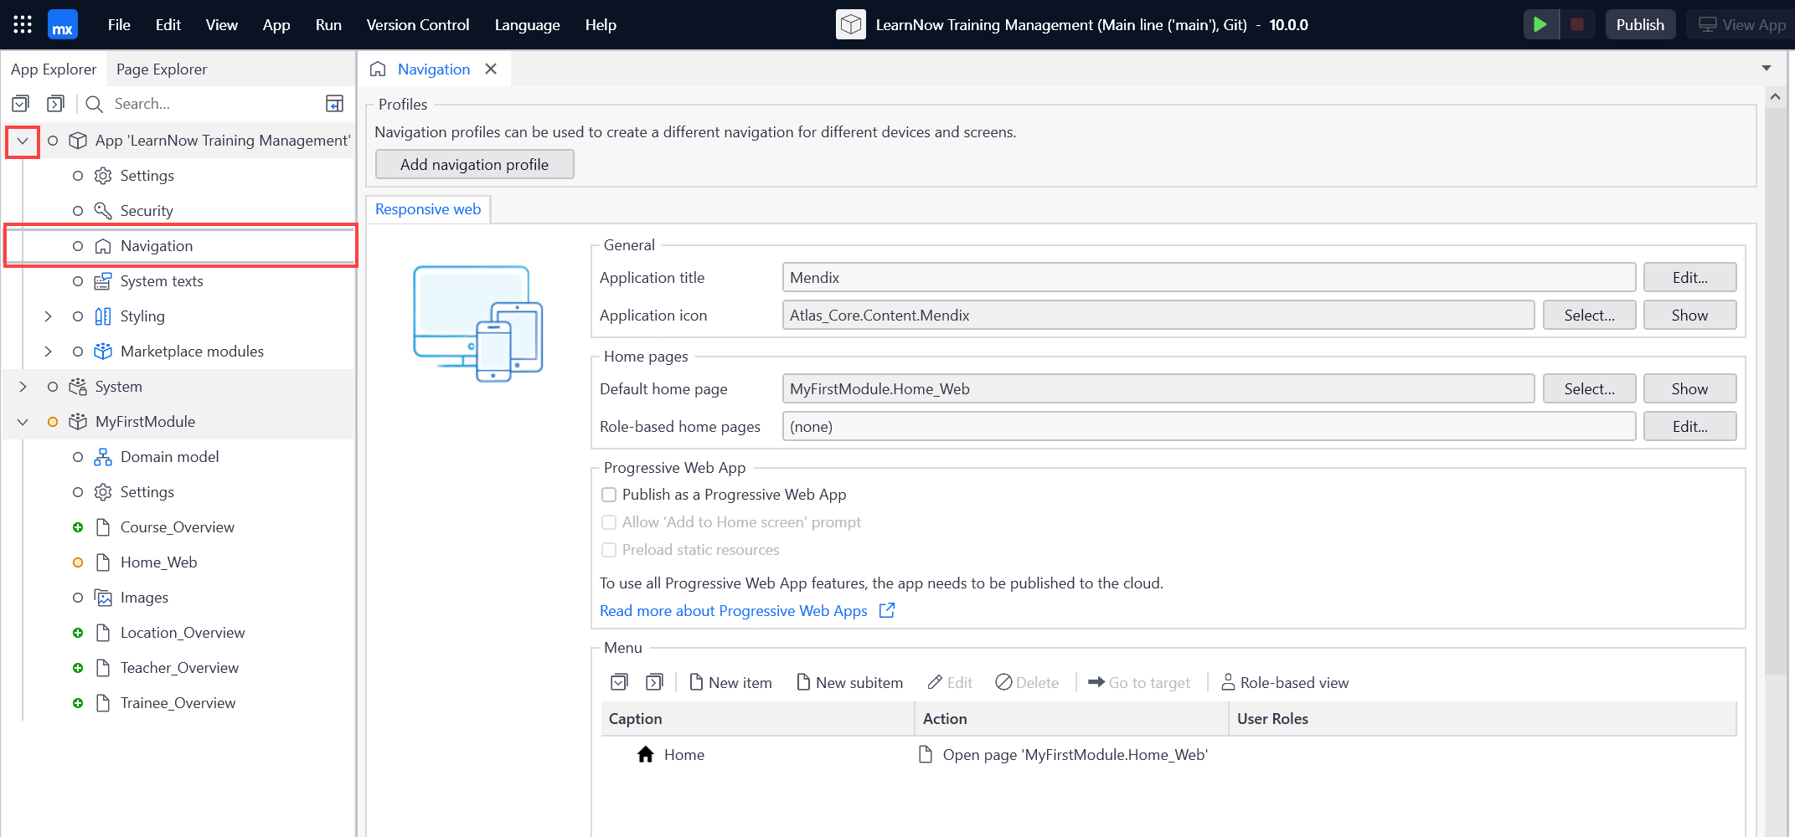Click the house icon of Home menu item

click(645, 754)
